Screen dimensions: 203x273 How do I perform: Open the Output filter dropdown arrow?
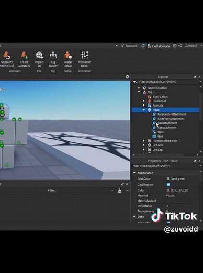pyautogui.click(x=112, y=190)
